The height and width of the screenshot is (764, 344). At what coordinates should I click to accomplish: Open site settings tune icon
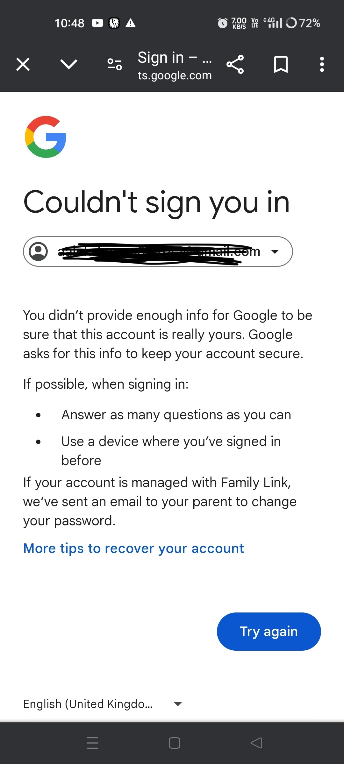point(115,64)
